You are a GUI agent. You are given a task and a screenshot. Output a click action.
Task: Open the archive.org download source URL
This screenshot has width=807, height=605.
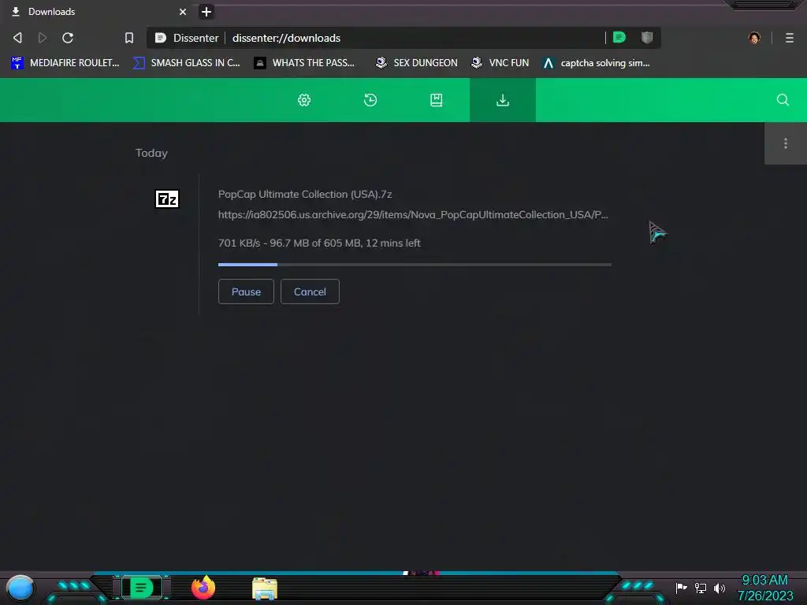[413, 214]
